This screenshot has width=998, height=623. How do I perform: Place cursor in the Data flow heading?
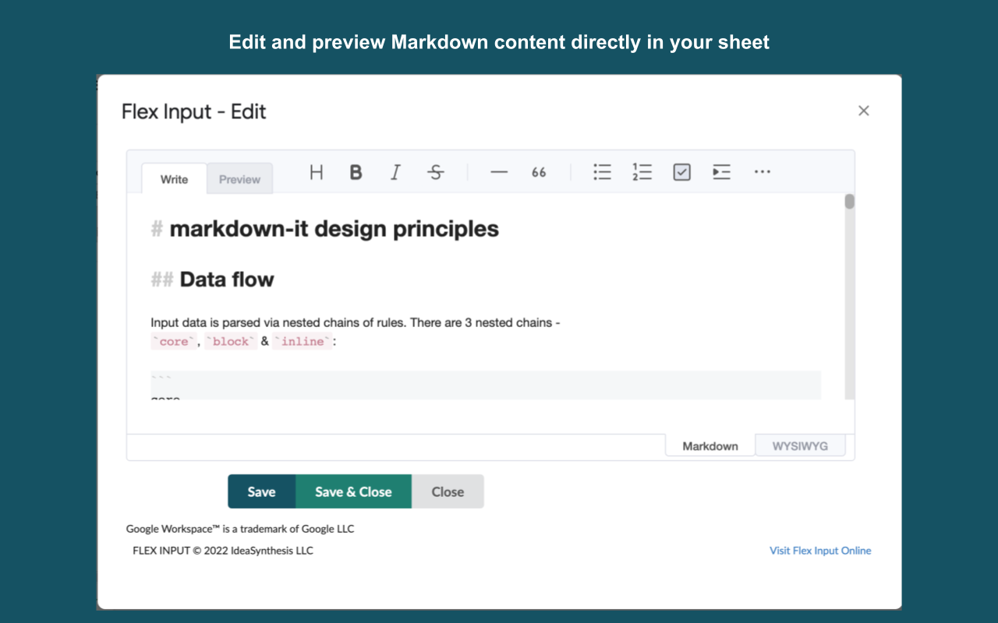(227, 280)
